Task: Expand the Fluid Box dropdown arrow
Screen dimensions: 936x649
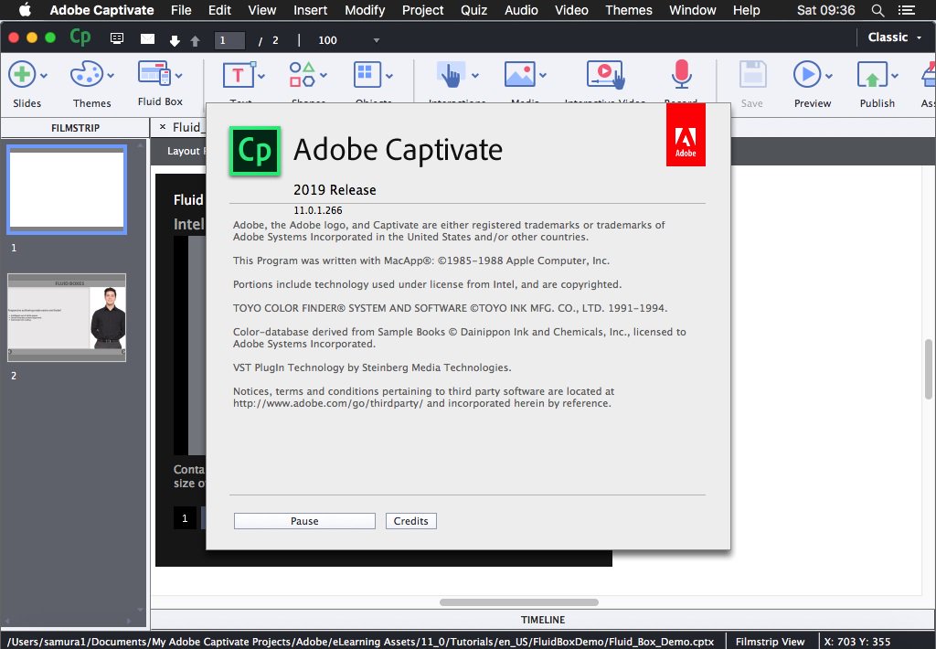Action: click(x=178, y=76)
